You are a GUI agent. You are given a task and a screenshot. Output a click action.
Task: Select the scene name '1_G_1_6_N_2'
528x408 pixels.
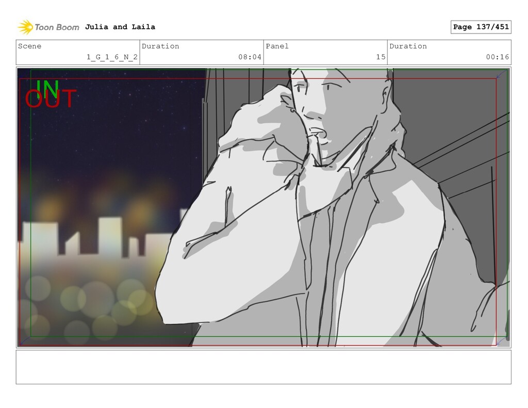tap(112, 57)
